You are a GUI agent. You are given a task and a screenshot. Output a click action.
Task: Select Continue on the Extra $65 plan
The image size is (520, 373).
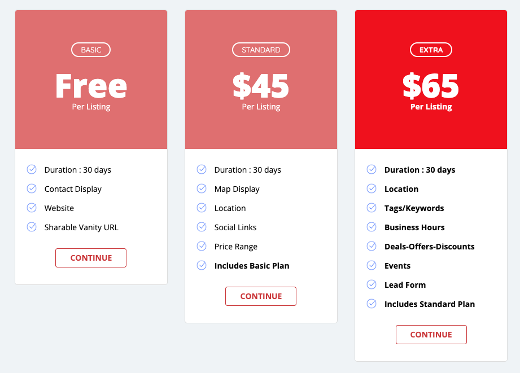click(431, 335)
